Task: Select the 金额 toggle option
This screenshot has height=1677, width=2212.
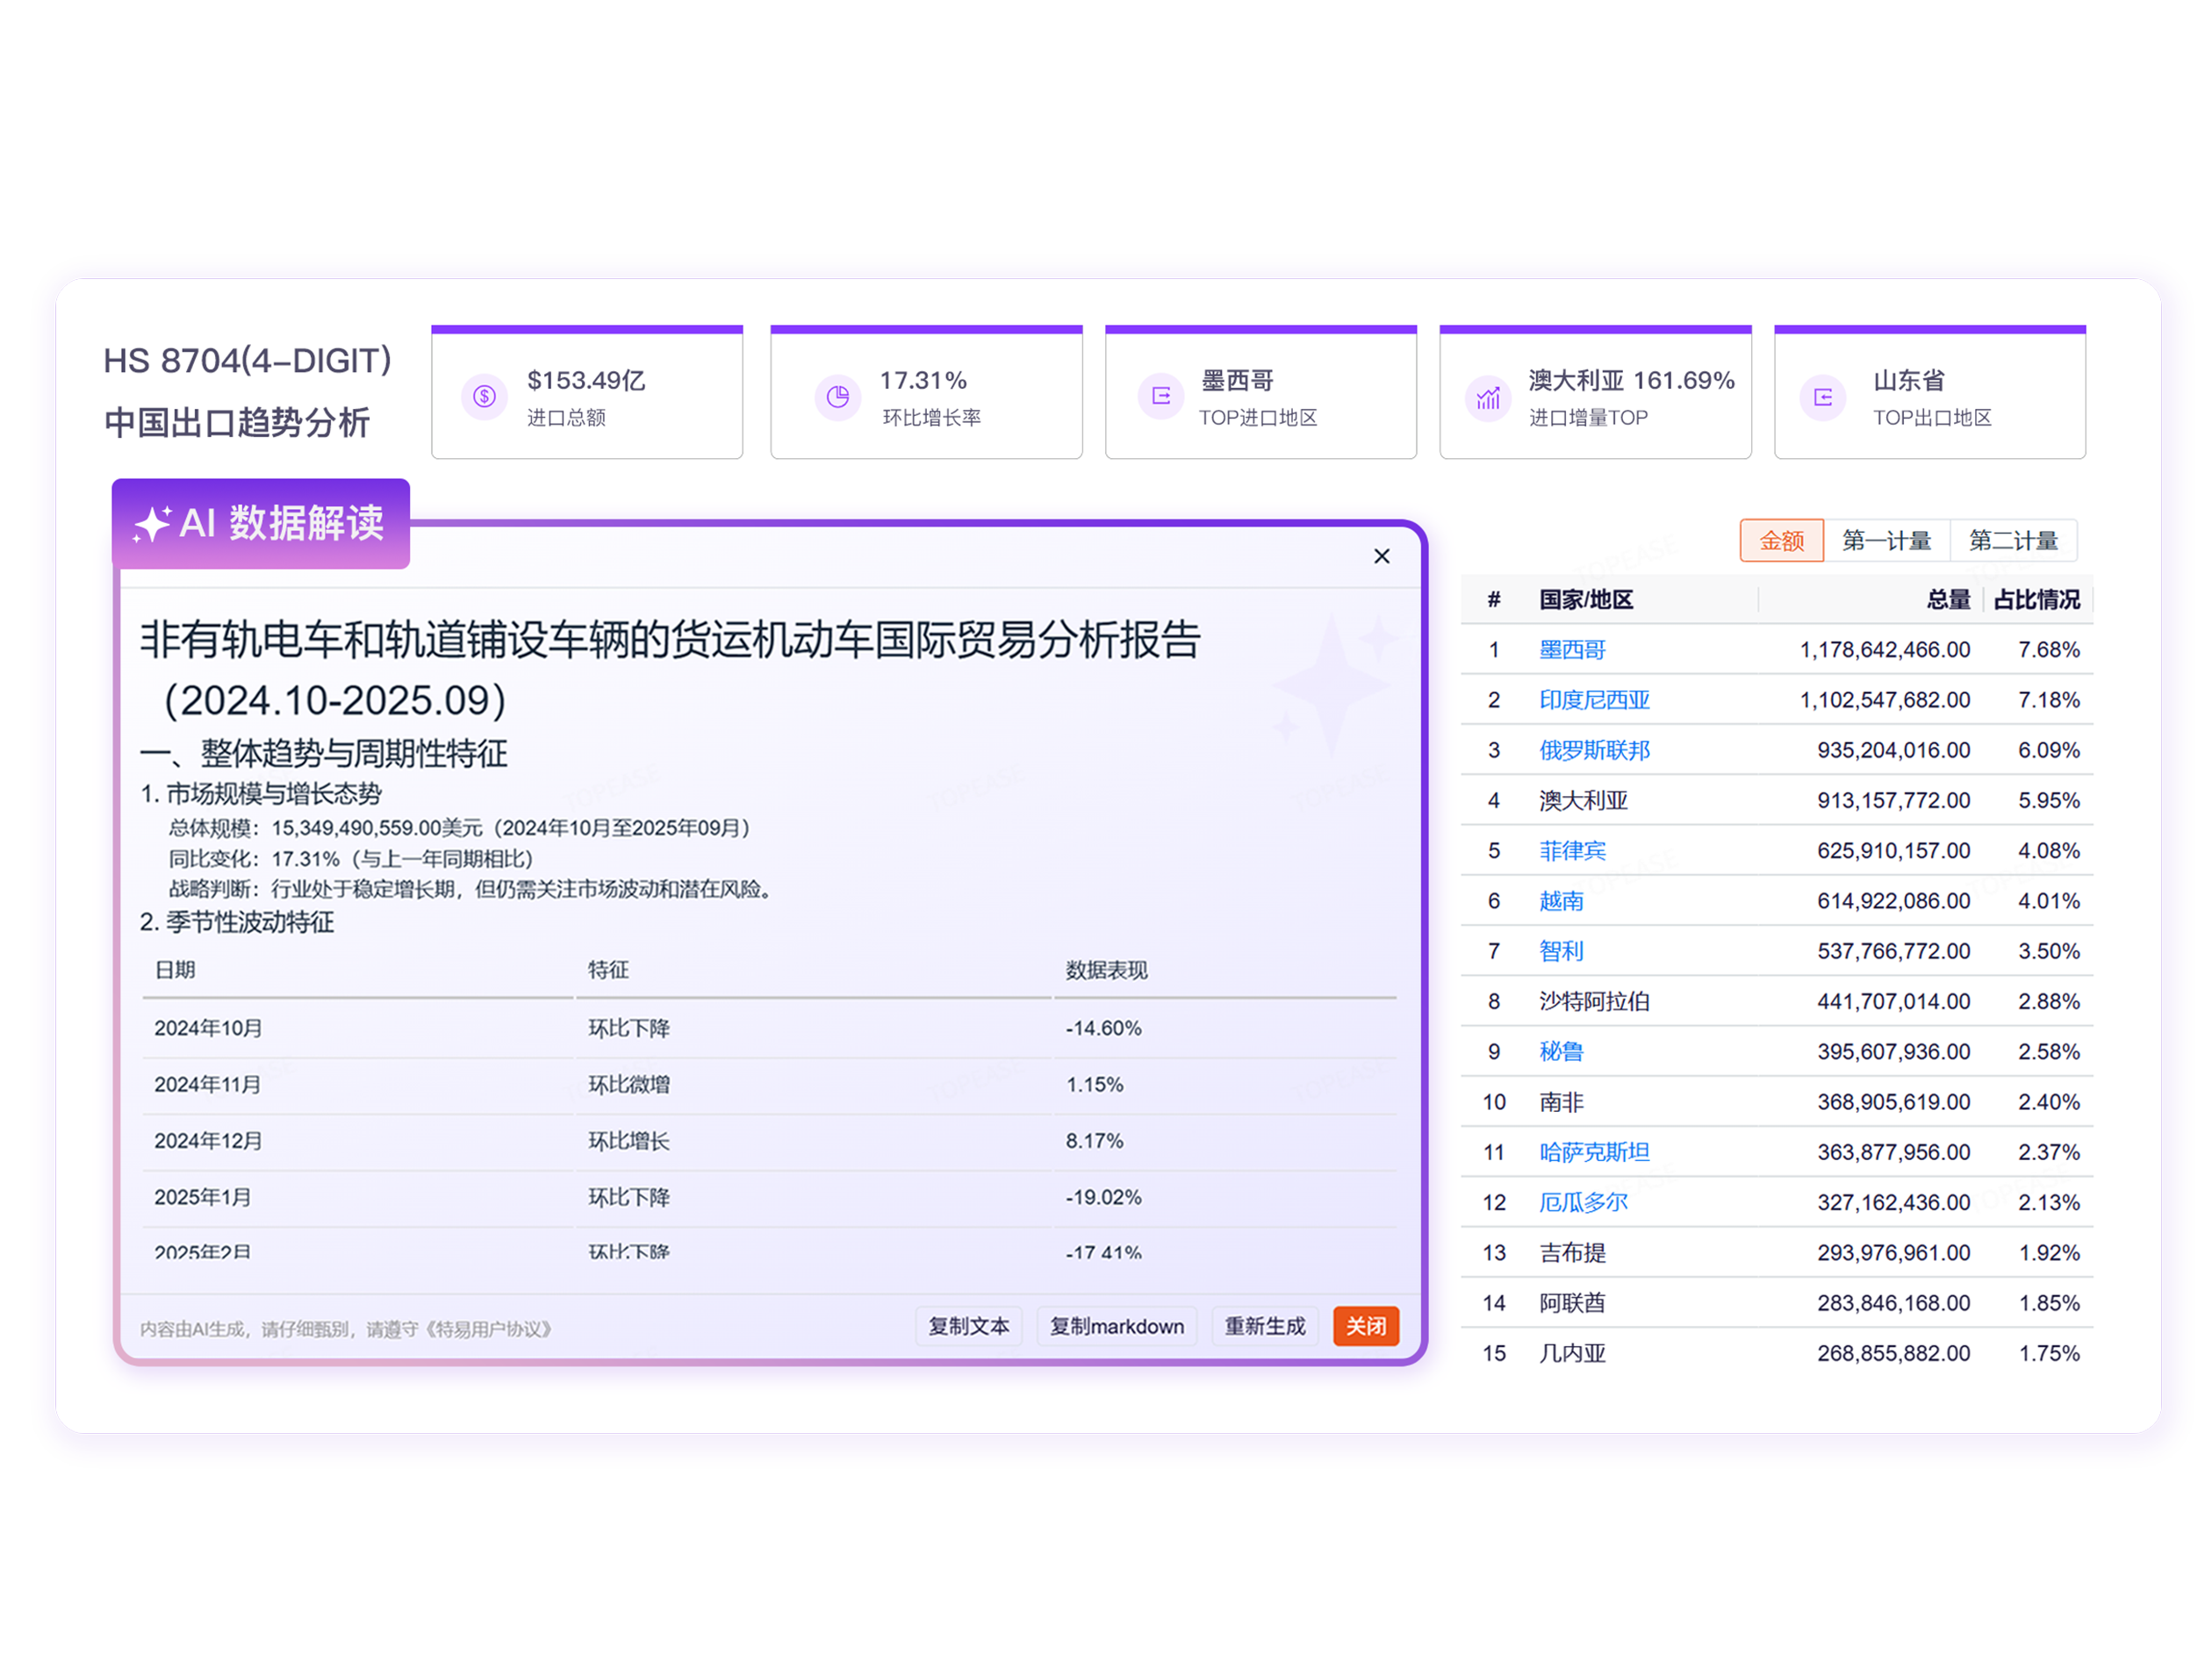Action: point(1781,541)
